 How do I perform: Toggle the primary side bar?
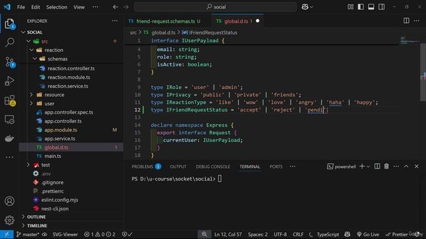(361, 7)
